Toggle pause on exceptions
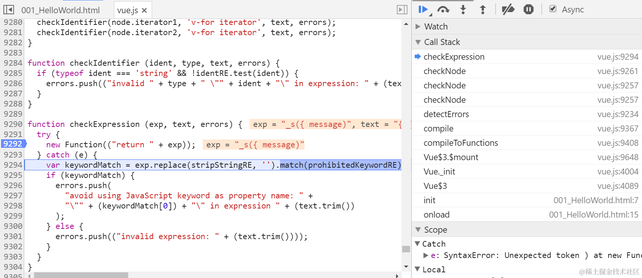 529,9
